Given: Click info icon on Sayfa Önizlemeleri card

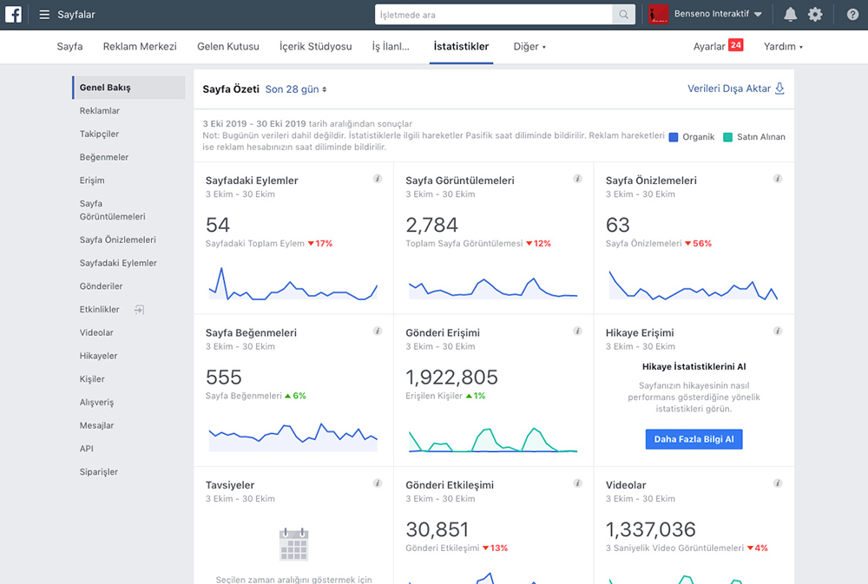Looking at the screenshot, I should pos(777,178).
